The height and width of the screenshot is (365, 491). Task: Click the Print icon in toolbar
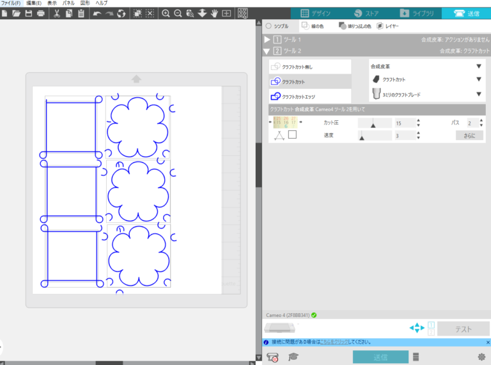pos(41,13)
